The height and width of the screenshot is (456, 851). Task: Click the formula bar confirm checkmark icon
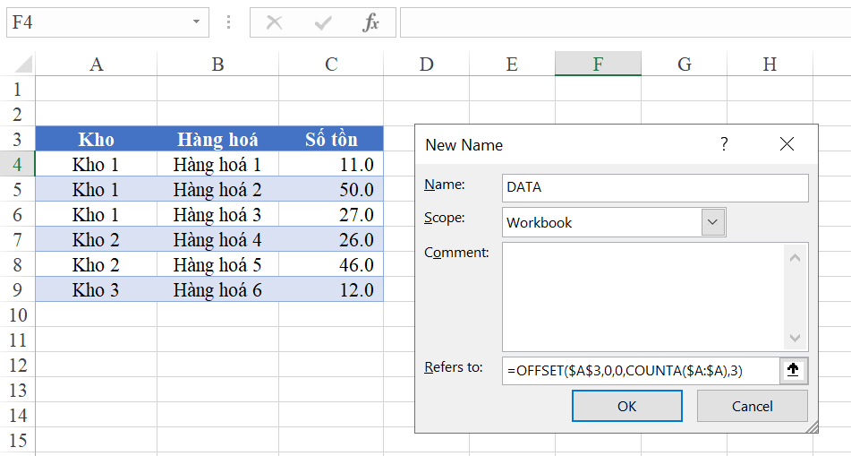pos(323,22)
